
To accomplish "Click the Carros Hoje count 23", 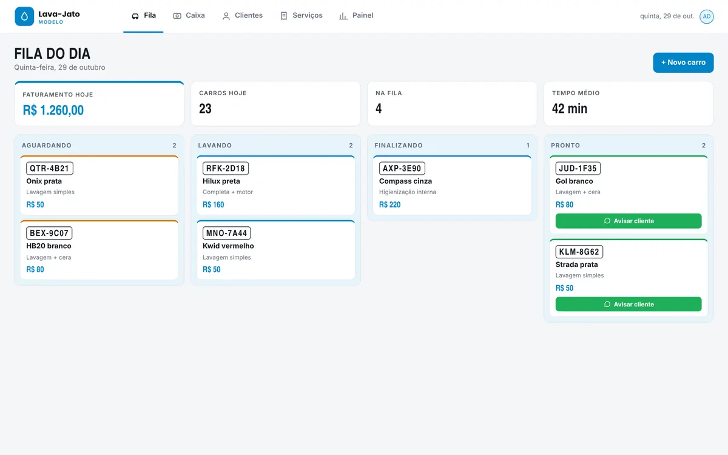I will tap(205, 109).
